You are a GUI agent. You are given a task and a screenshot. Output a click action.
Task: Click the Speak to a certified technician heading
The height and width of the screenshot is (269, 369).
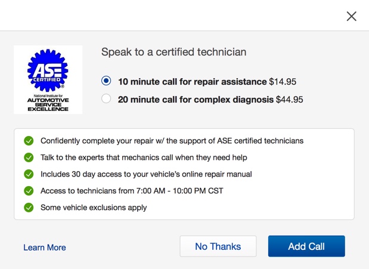pos(173,52)
